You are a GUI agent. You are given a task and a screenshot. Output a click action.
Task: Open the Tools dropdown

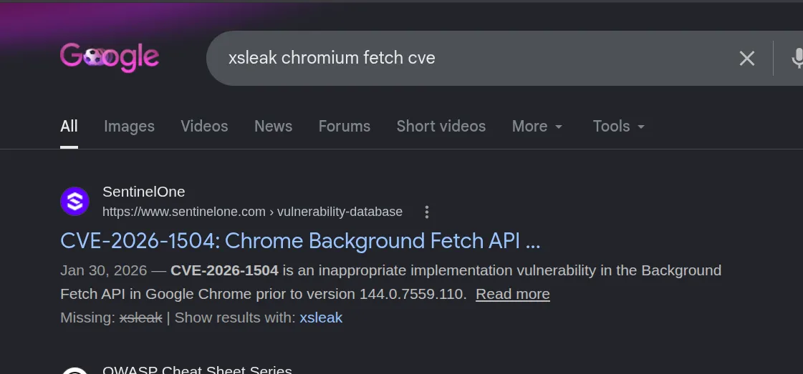(x=619, y=126)
